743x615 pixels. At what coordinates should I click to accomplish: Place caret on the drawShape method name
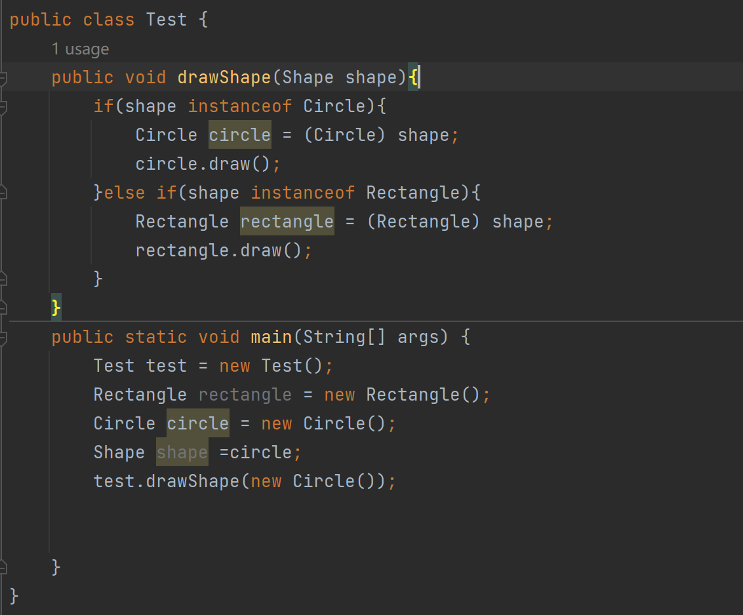[x=224, y=77]
